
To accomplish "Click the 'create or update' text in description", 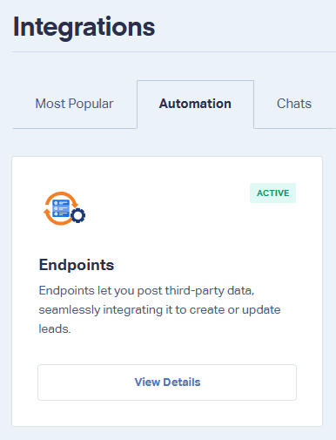I will point(235,310).
